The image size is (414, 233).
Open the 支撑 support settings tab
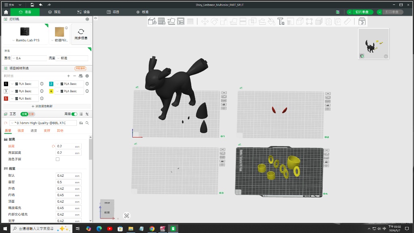tap(47, 131)
